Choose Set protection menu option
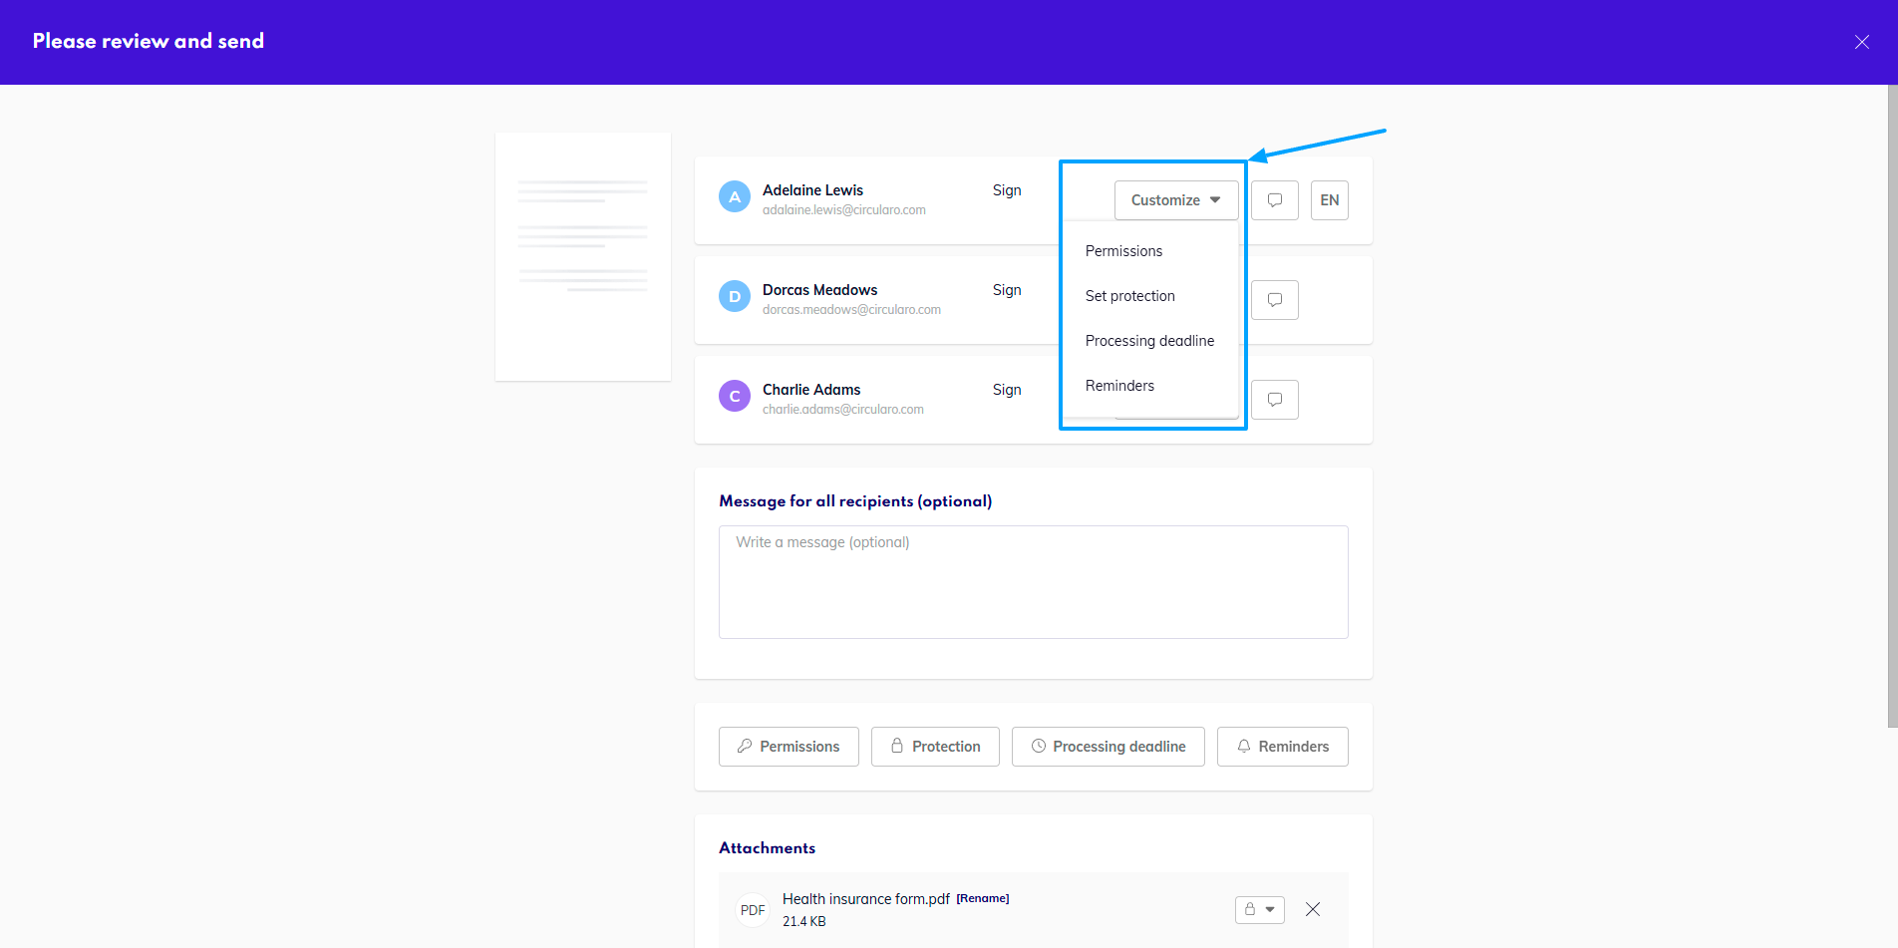The height and width of the screenshot is (948, 1898). click(x=1129, y=296)
